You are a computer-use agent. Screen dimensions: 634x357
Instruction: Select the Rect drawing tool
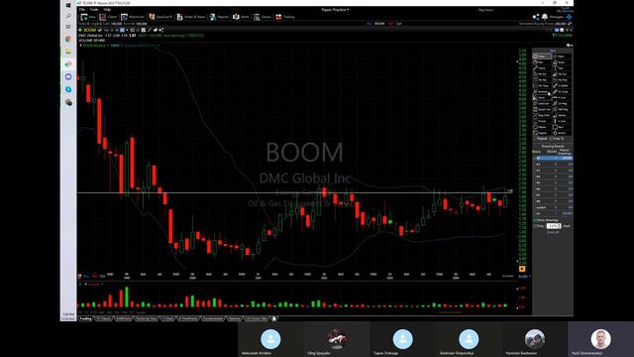coord(562,127)
